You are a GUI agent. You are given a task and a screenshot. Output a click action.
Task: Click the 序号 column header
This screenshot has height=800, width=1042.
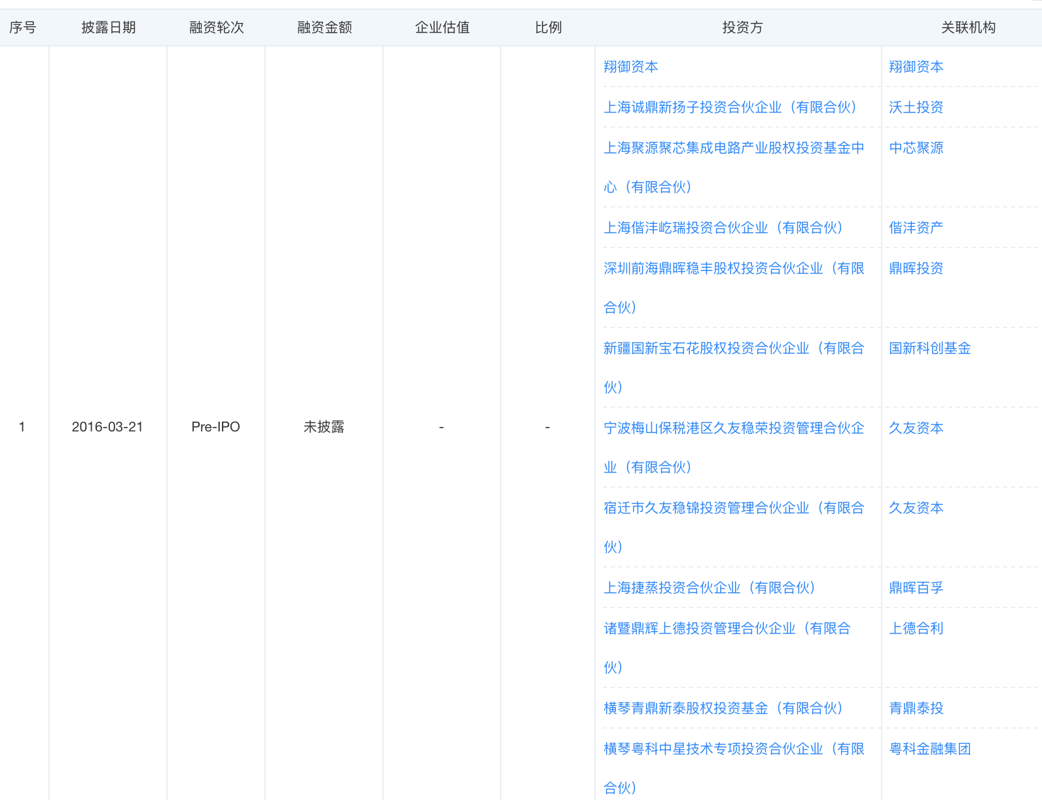23,27
